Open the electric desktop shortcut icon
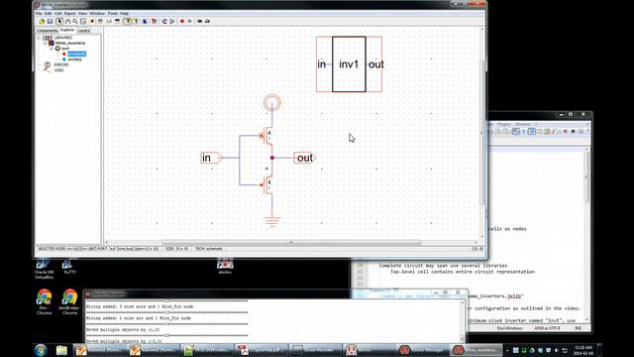Screen dimensions: 634x357 [x=225, y=267]
